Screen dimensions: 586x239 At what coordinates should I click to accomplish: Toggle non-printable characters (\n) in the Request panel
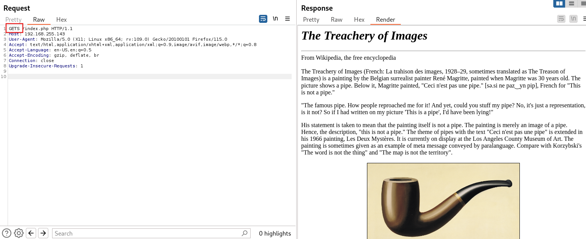(275, 19)
